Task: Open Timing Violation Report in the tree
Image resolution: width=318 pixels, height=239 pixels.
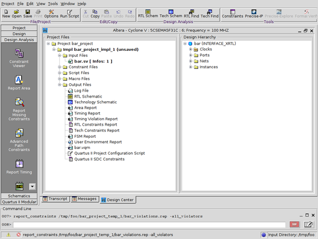Action: [x=96, y=118]
